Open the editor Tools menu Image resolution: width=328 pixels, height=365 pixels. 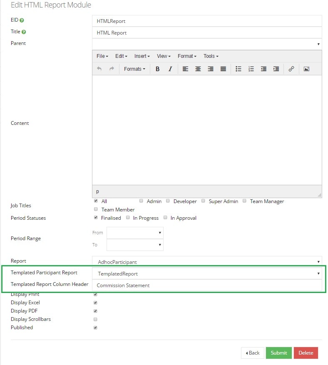211,56
